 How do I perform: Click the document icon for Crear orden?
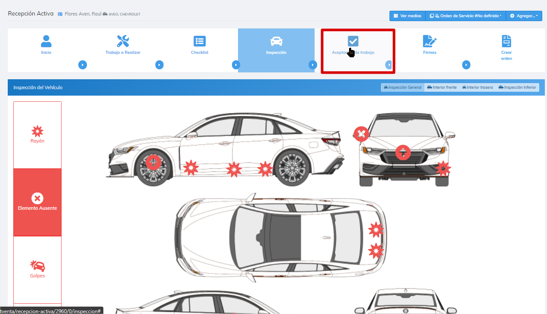click(x=507, y=41)
